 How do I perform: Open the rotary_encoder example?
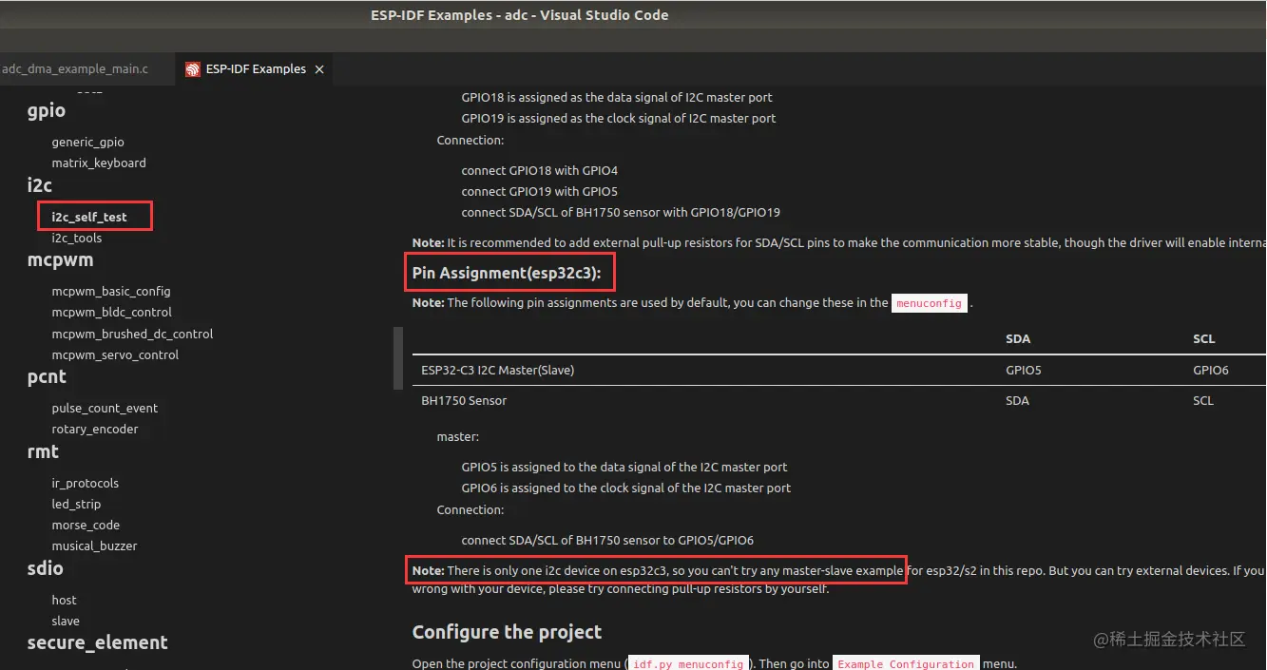(95, 429)
